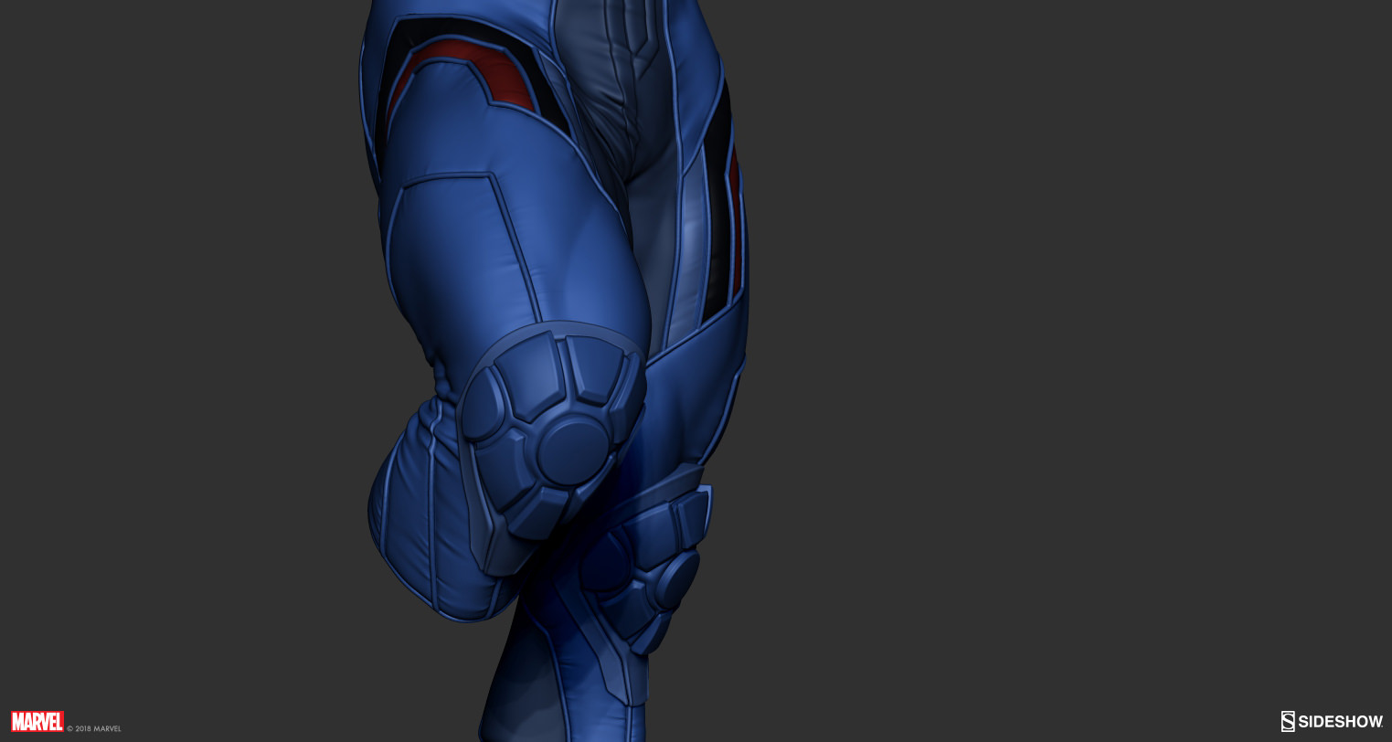This screenshot has height=742, width=1392.
Task: Click the © 2018 MARVEL copyright text
Action: tap(94, 728)
